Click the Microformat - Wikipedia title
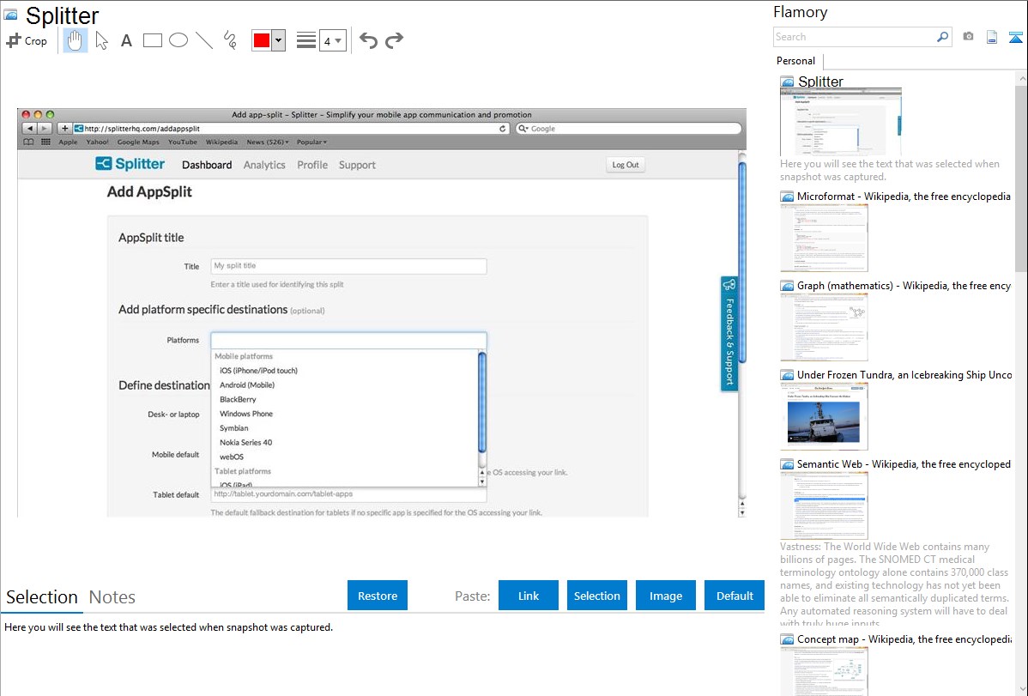The image size is (1028, 696). click(904, 197)
